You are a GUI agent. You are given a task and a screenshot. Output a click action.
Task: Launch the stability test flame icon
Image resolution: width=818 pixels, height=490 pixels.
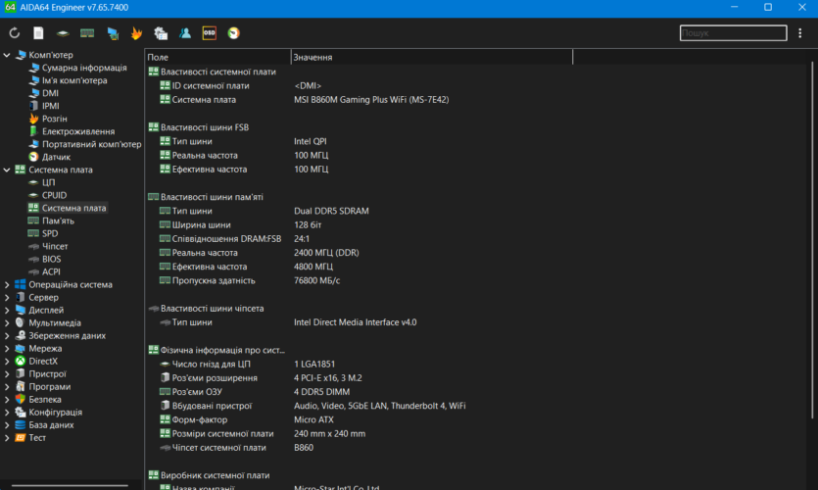[136, 33]
